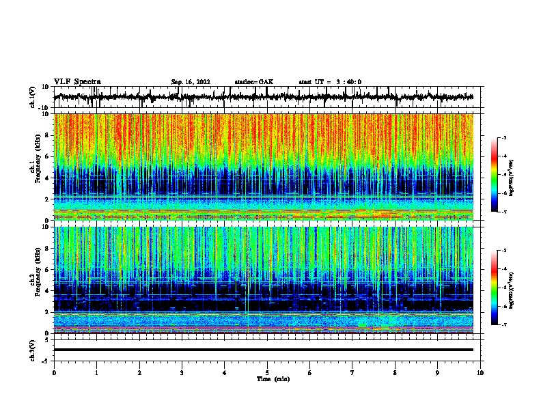
Task: Click the "4" kHz tick of ch.2 spectrogram
Action: (x=48, y=291)
